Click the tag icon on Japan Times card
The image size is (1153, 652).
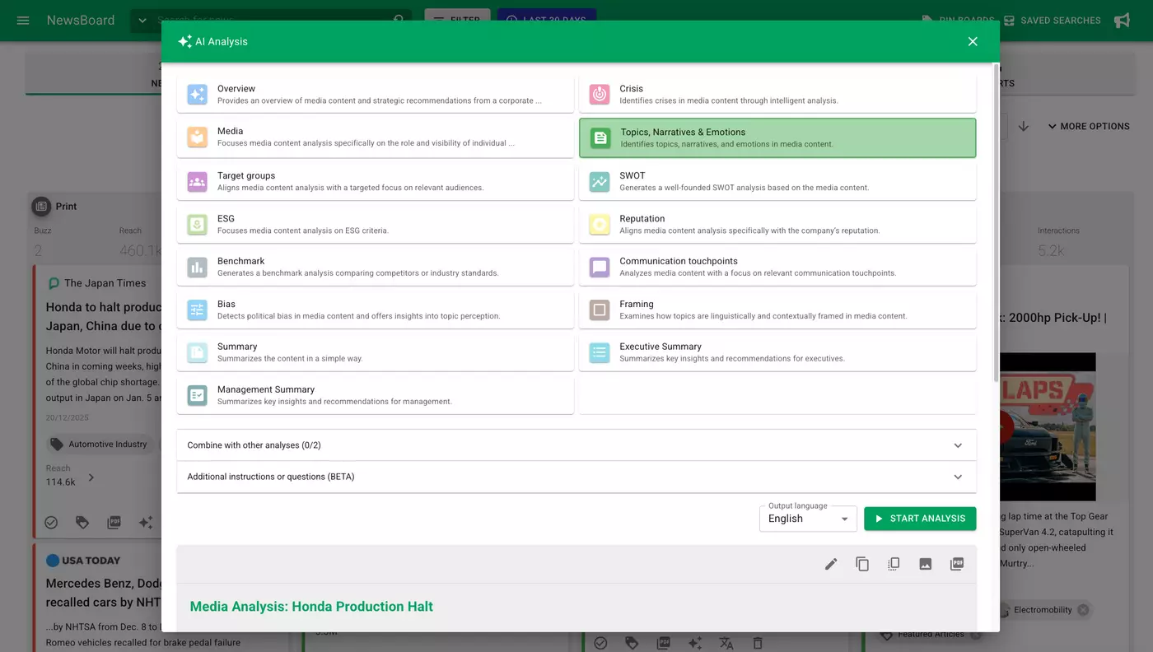tap(82, 522)
